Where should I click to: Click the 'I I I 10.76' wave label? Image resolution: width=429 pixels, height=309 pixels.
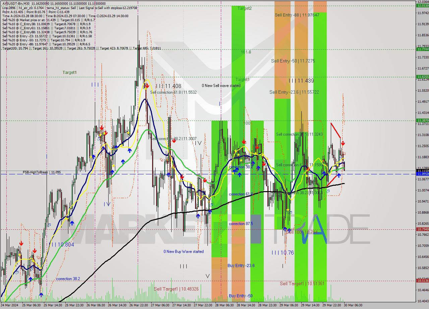click(283, 253)
